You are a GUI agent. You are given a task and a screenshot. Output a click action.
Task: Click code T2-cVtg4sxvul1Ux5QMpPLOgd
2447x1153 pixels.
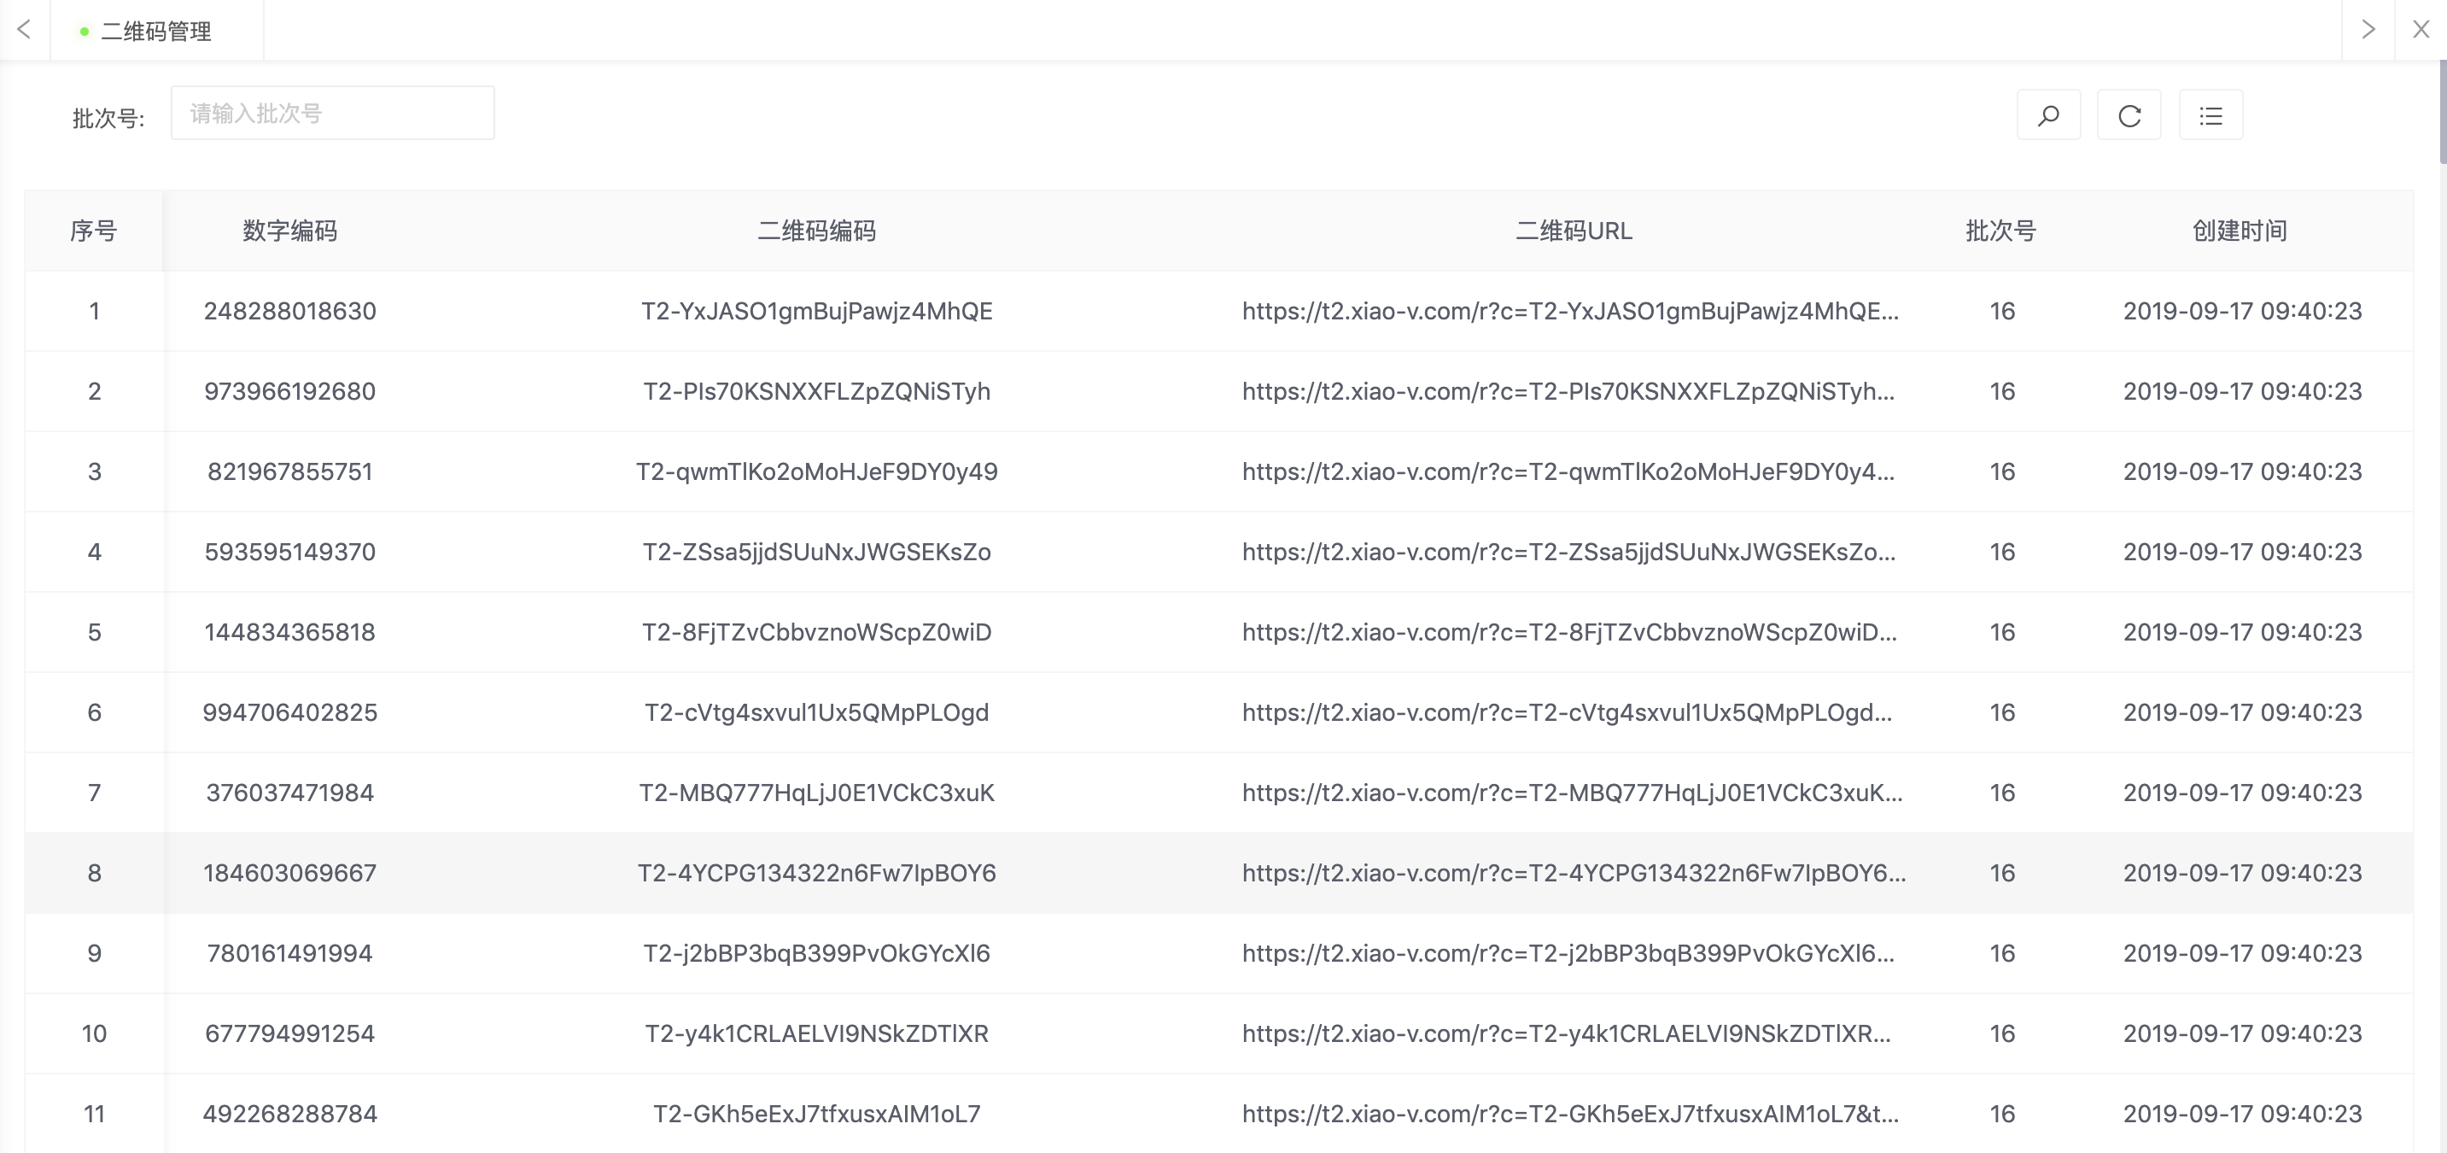(x=816, y=713)
